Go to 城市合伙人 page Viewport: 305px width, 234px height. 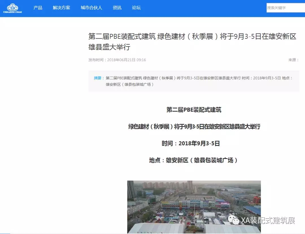(91, 8)
